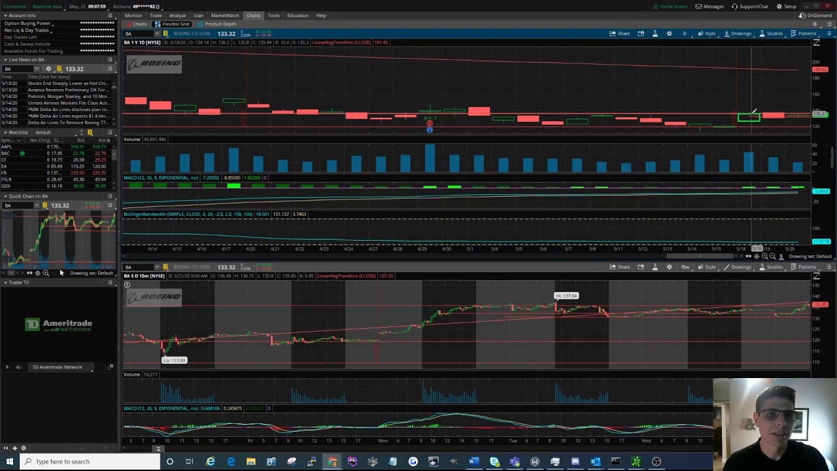
Task: Select the Charts sub-tab
Action: point(137,24)
